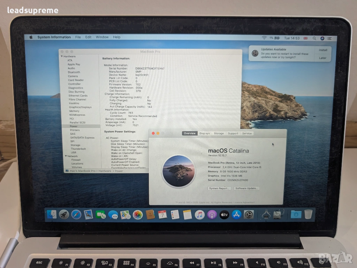Open Downloads folder in dock
Screen dimensions: 357x268
296,214
